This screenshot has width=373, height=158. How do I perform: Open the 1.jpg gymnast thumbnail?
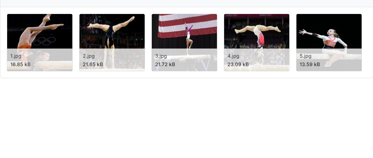click(x=40, y=42)
